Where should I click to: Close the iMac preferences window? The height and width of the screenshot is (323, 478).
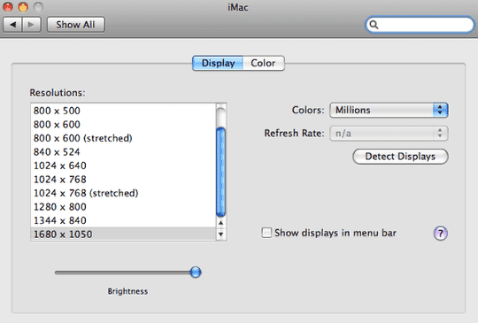[x=8, y=7]
